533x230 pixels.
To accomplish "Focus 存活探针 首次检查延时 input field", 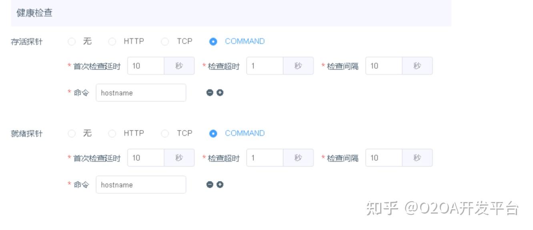I will click(x=146, y=66).
